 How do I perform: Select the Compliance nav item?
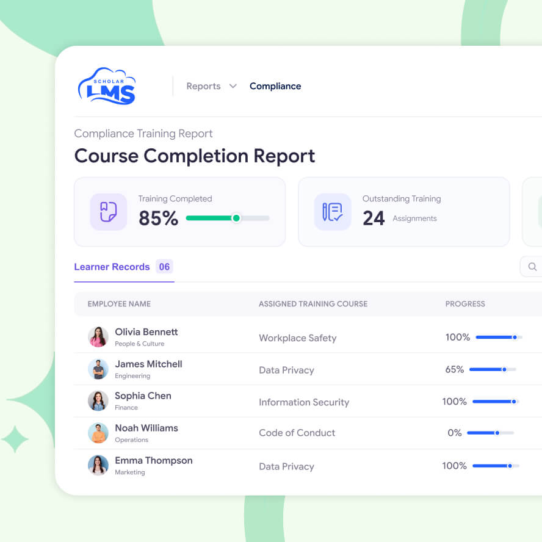pyautogui.click(x=275, y=86)
